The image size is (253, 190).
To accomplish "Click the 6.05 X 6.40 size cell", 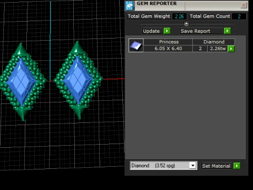I will tap(168, 49).
